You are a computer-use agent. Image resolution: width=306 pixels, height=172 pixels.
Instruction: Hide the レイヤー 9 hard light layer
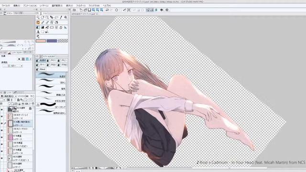point(2,130)
